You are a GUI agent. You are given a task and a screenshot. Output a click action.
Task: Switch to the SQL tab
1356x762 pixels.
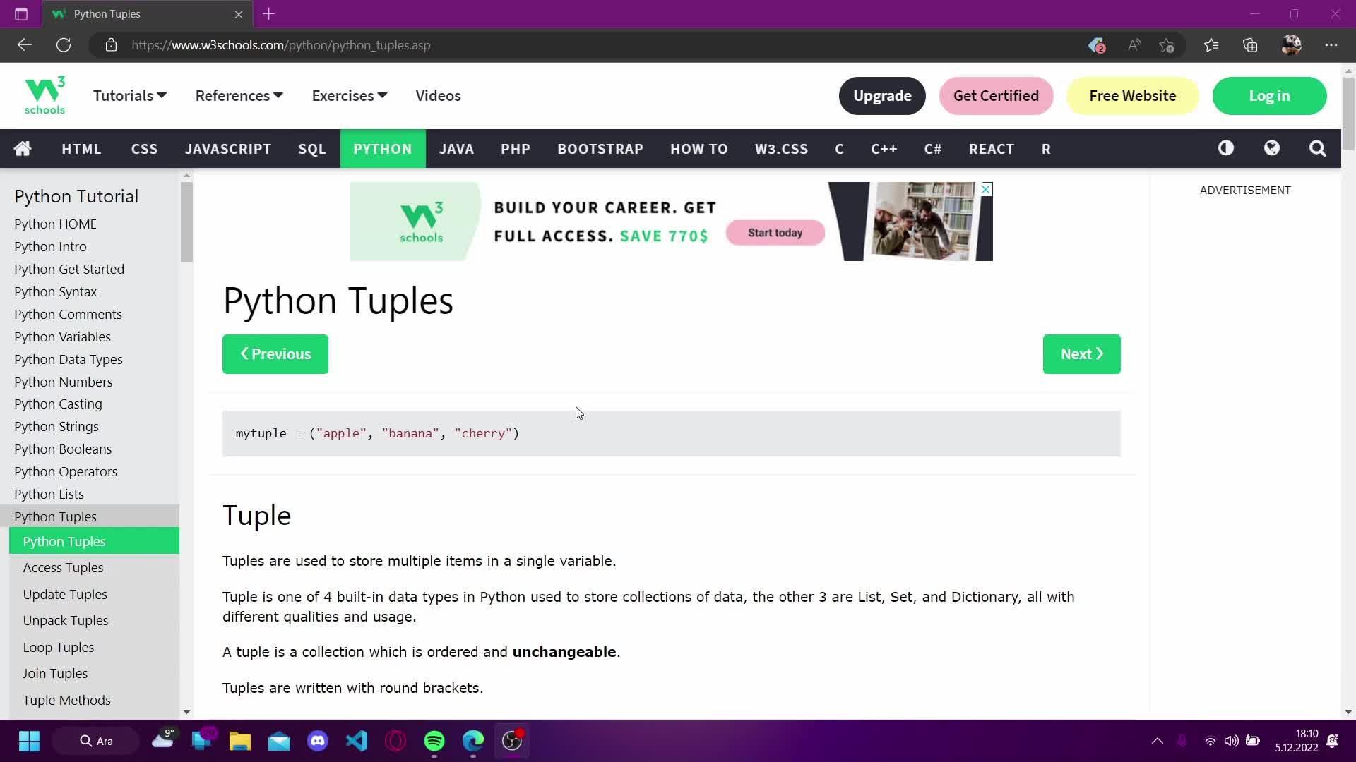(x=312, y=149)
